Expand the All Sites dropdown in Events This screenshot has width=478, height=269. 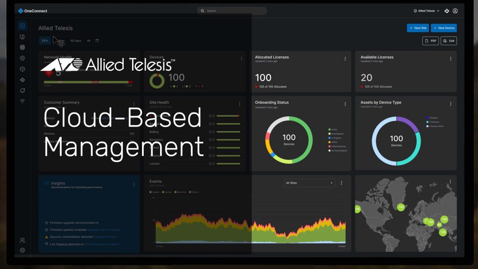(x=309, y=183)
